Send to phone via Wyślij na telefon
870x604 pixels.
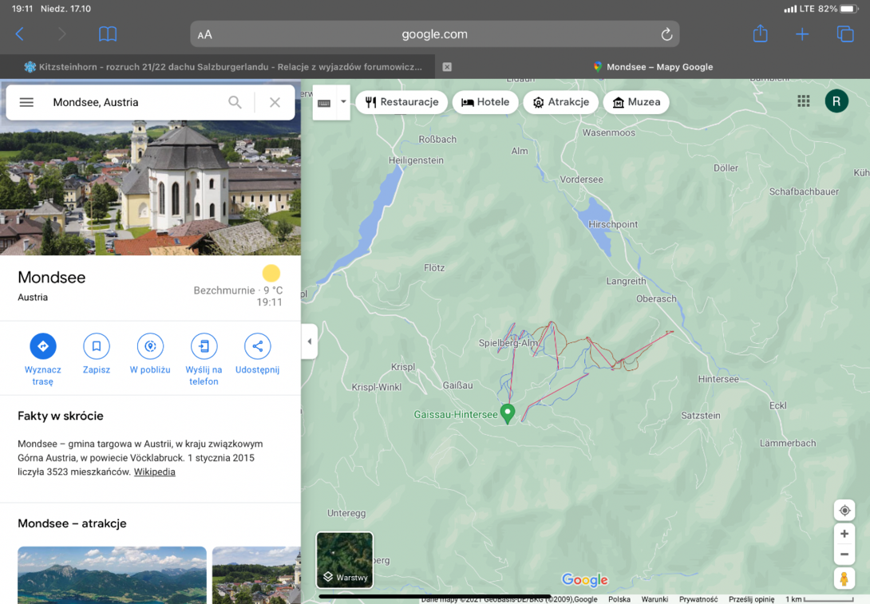[x=204, y=346]
